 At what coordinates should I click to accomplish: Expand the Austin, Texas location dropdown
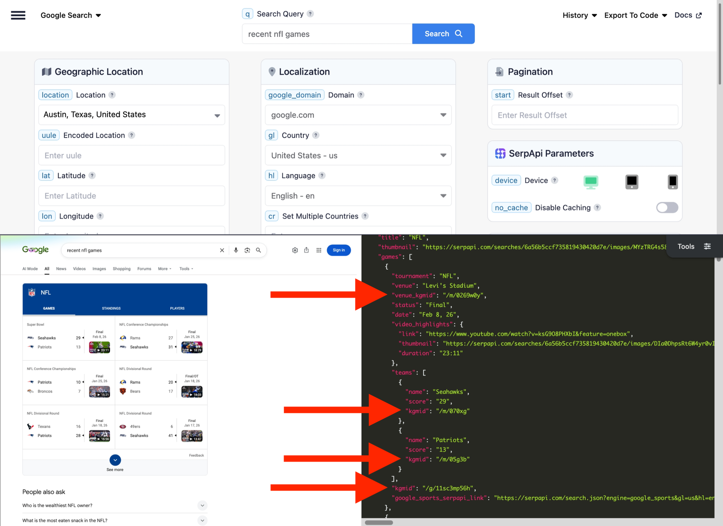(132, 115)
